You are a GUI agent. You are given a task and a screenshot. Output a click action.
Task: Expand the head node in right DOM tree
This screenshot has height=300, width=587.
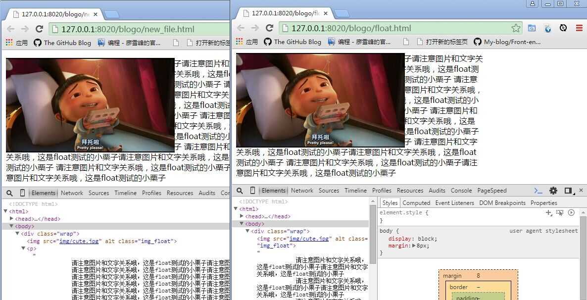pos(242,216)
